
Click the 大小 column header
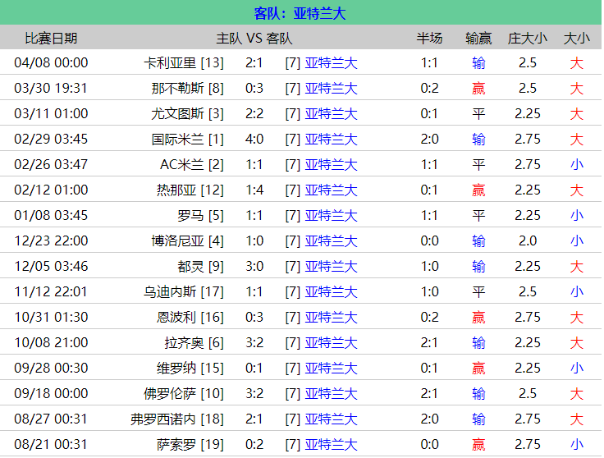pyautogui.click(x=576, y=38)
